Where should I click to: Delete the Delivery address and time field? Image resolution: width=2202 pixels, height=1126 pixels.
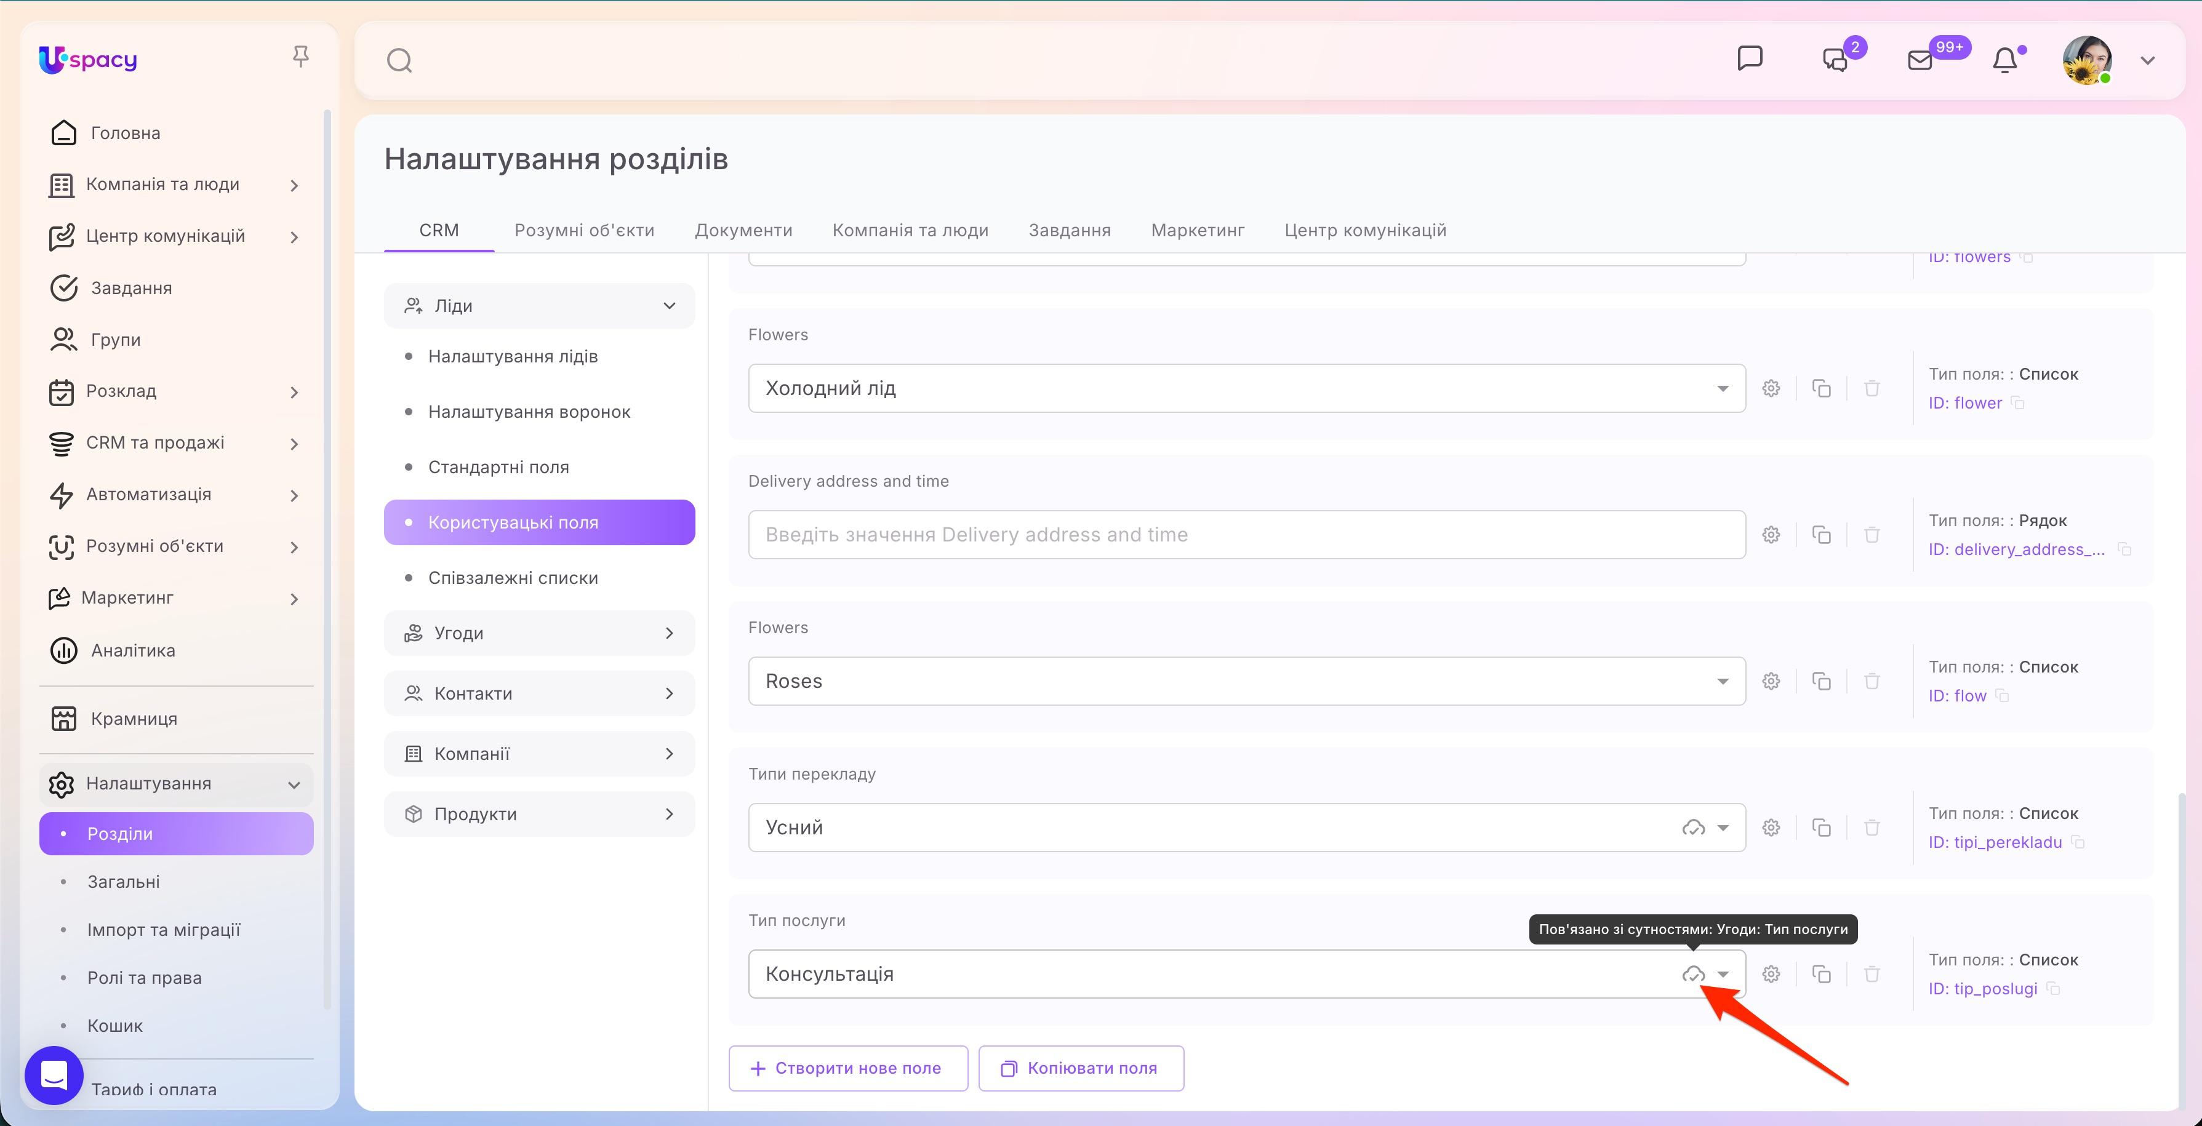1872,535
